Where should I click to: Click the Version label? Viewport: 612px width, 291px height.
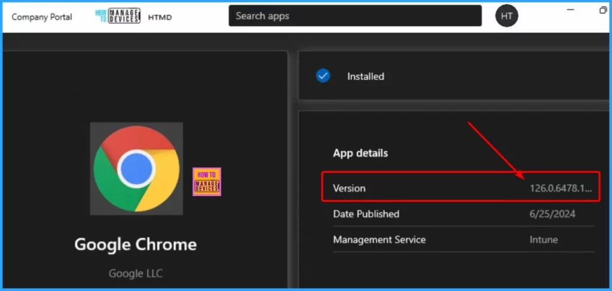point(349,188)
